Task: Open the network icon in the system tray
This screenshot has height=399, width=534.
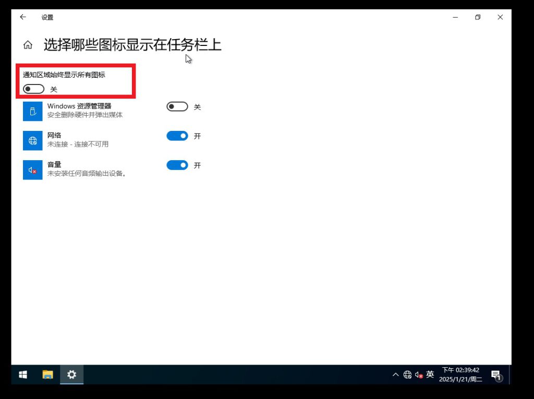Action: click(407, 374)
